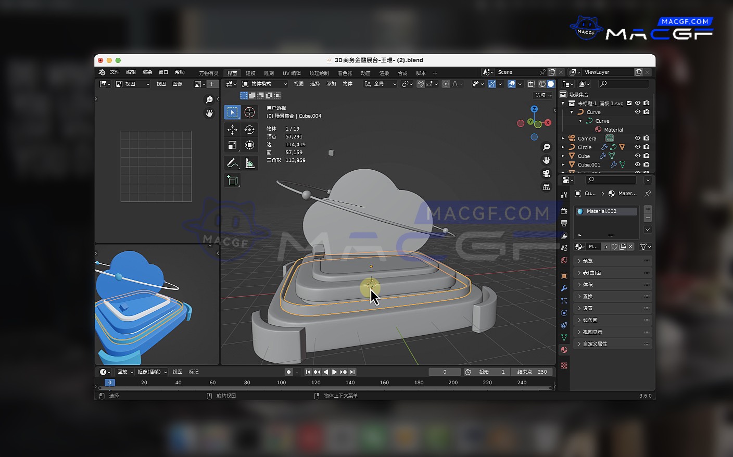Select the Rotate tool

[x=249, y=130]
